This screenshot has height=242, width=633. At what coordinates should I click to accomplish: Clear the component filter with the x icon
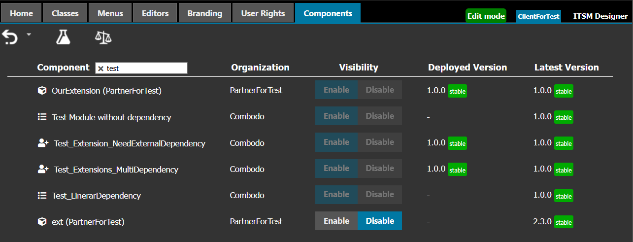(x=100, y=69)
